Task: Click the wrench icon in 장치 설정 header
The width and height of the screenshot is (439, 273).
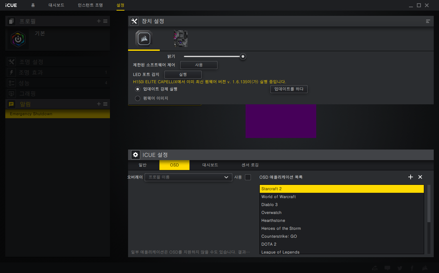Action: (134, 21)
